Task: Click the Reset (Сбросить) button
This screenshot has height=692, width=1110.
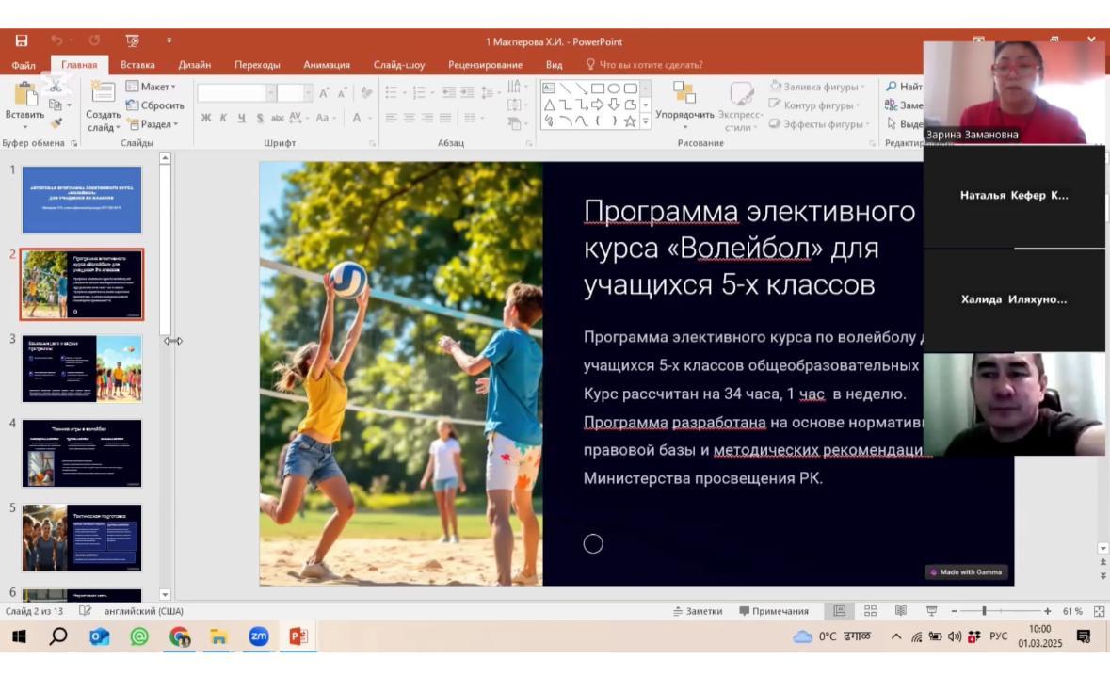Action: point(155,105)
